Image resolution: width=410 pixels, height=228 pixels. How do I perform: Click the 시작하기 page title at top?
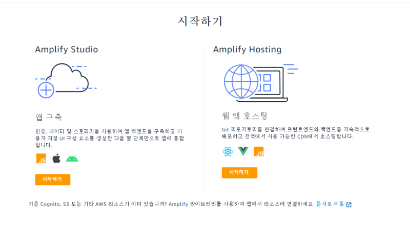coord(200,21)
